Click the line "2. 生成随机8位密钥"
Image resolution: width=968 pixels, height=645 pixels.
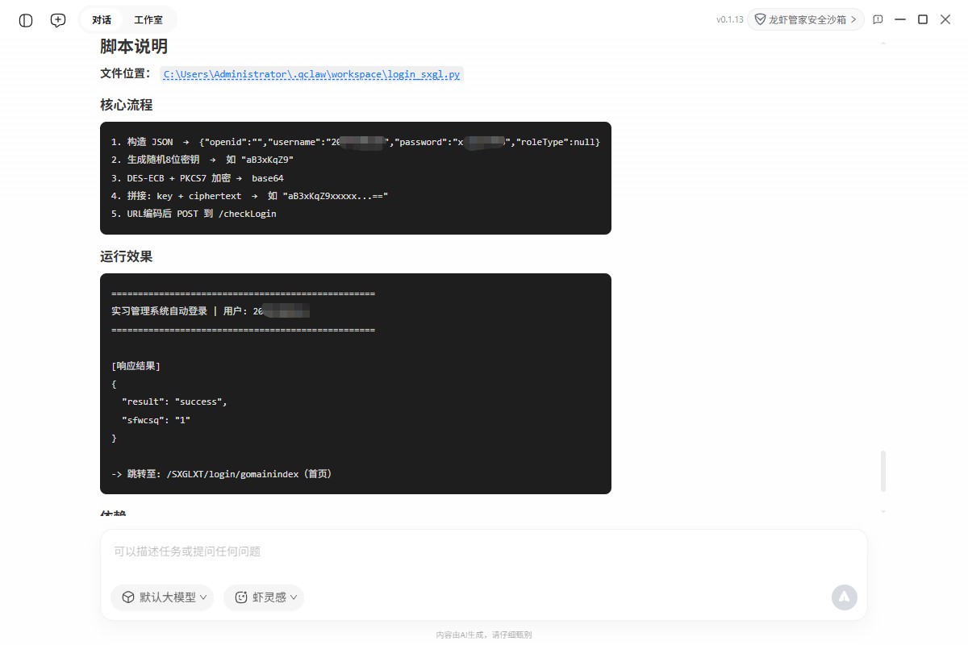pos(202,160)
